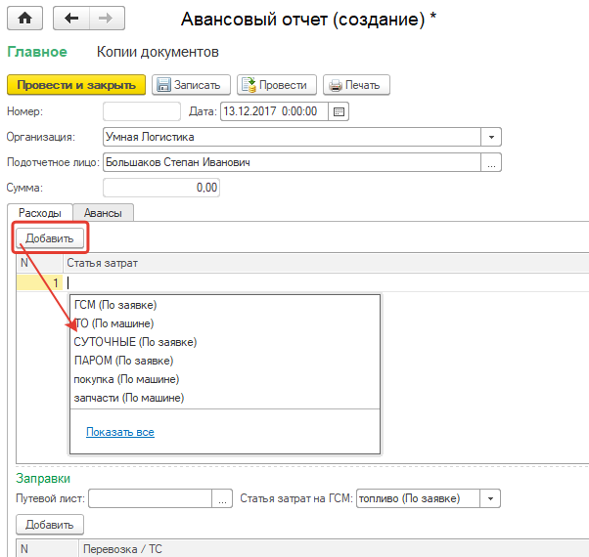
Task: Select row number 1 cell
Action: pyautogui.click(x=39, y=282)
